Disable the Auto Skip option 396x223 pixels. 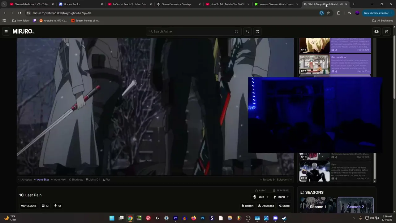41,180
